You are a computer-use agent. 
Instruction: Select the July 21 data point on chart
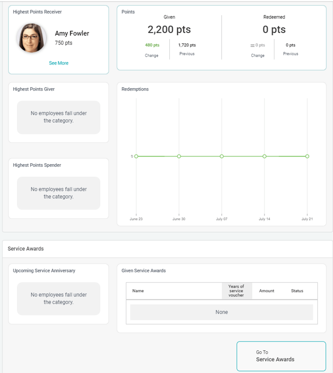point(307,156)
